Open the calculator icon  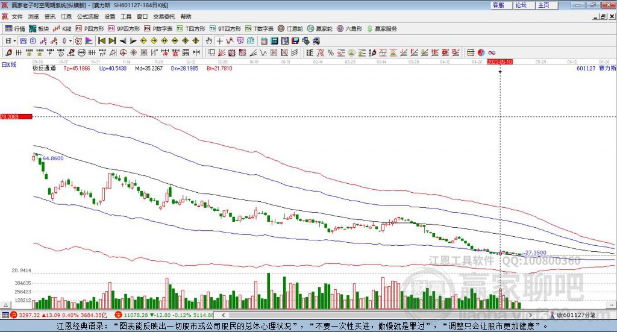click(x=275, y=41)
